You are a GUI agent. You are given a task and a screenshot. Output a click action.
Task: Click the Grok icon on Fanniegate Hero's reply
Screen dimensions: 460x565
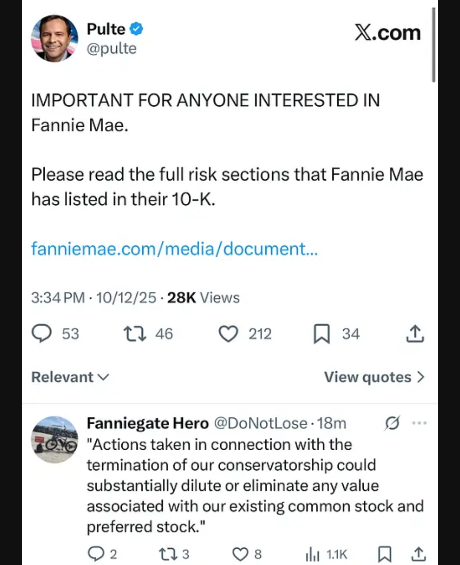[x=392, y=423]
